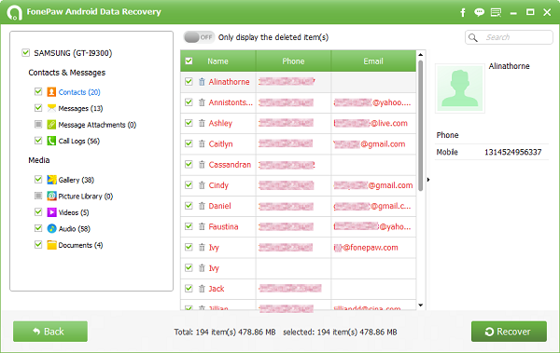Open the Call Logs (56) category
Screen dimensions: 560x353
[79, 142]
